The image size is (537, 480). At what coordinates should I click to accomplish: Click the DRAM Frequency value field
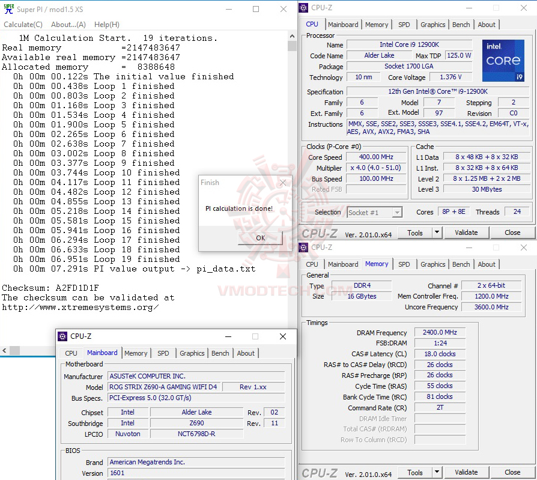pos(439,332)
